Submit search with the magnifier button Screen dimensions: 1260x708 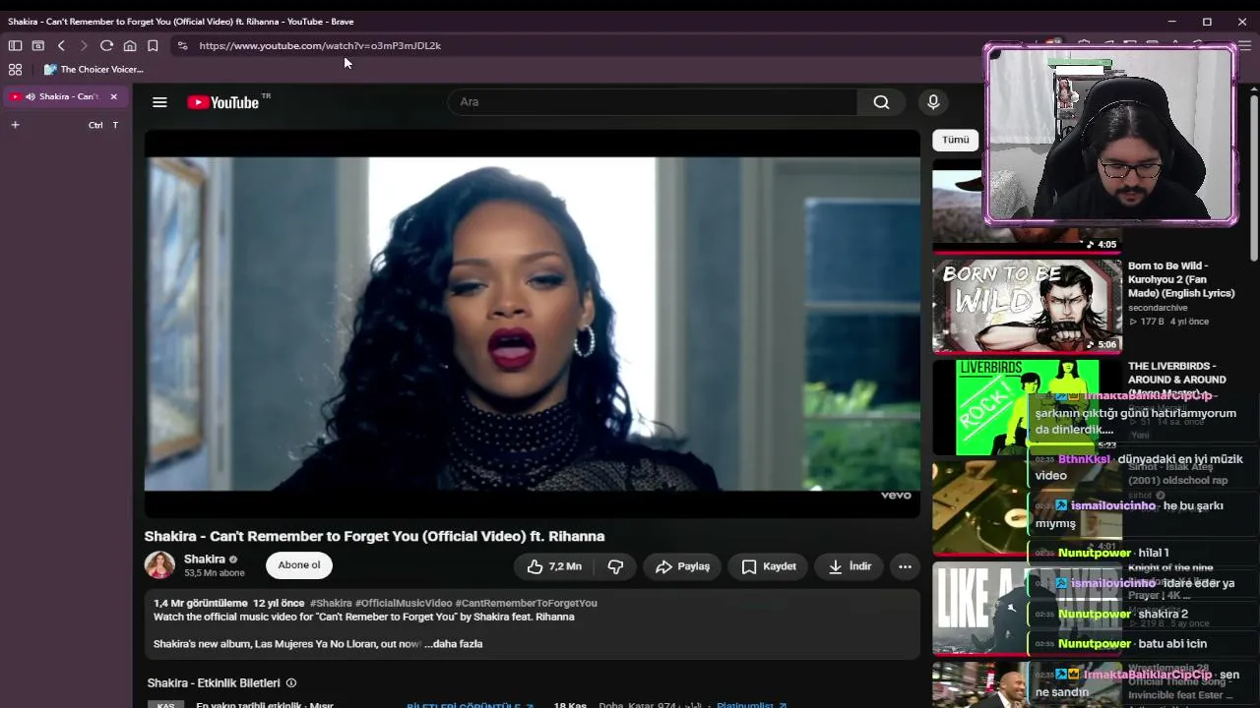click(x=881, y=101)
